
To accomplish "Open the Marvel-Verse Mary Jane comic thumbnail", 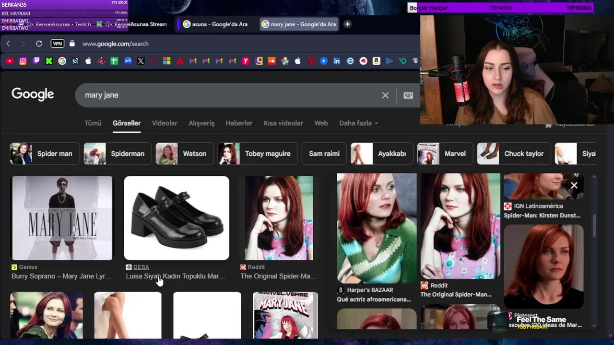I will coord(285,315).
